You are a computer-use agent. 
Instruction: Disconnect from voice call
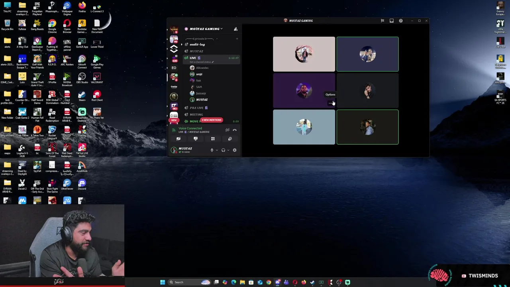[x=235, y=130]
